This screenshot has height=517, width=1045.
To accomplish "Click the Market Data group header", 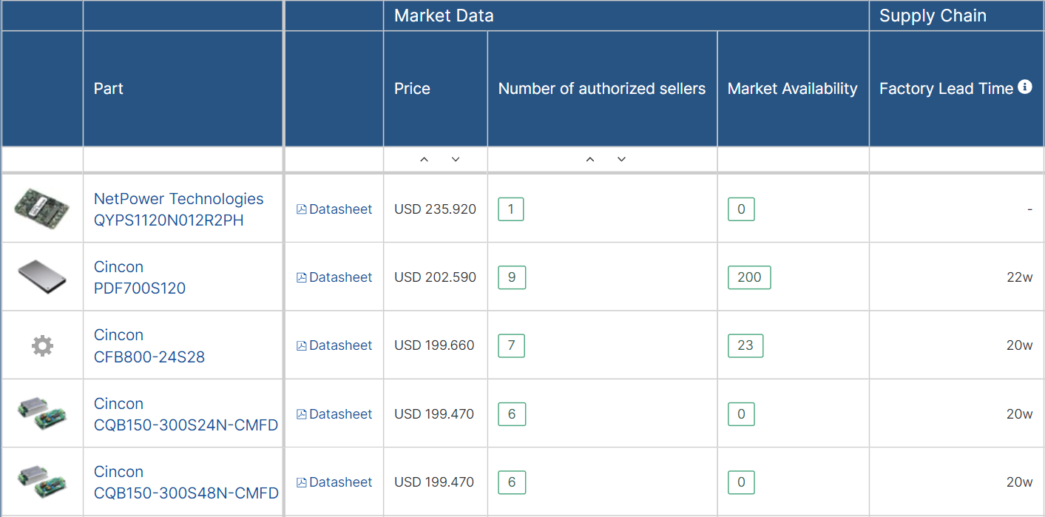I will tap(626, 16).
